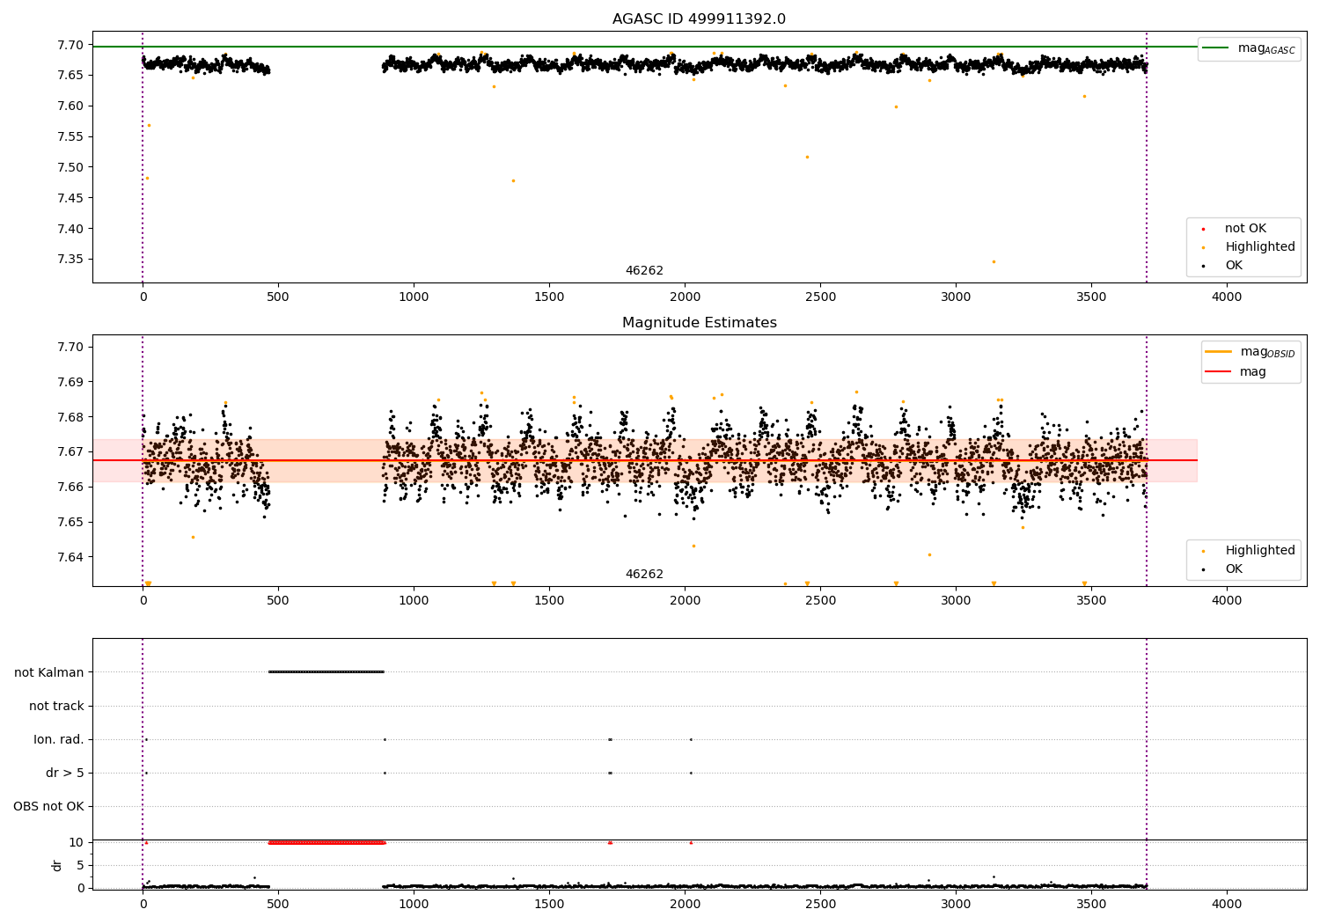
Task: Click the 'dr' axis label
Action: point(57,865)
